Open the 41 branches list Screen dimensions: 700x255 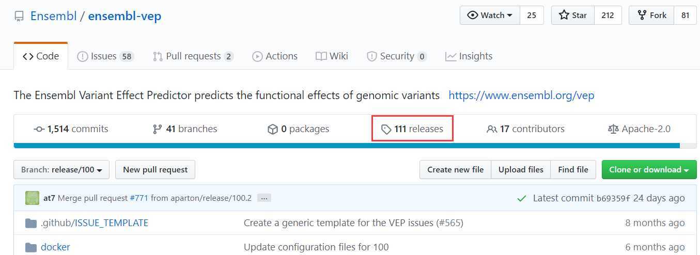[185, 129]
